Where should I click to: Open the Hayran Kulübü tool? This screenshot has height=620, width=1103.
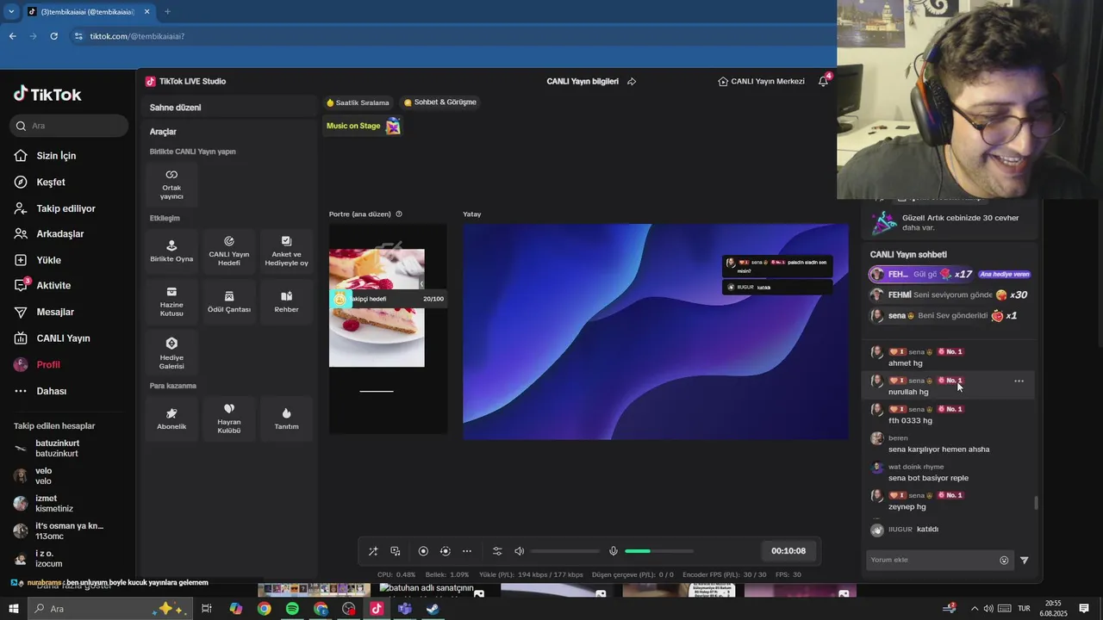pyautogui.click(x=229, y=418)
